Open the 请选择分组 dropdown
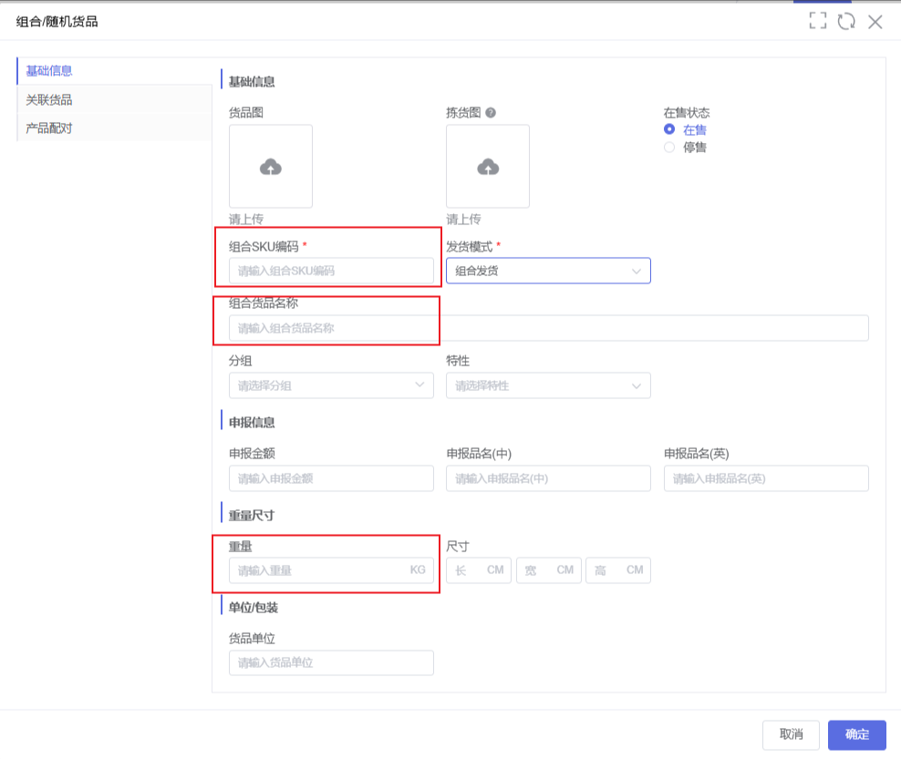This screenshot has width=901, height=759. (x=331, y=385)
